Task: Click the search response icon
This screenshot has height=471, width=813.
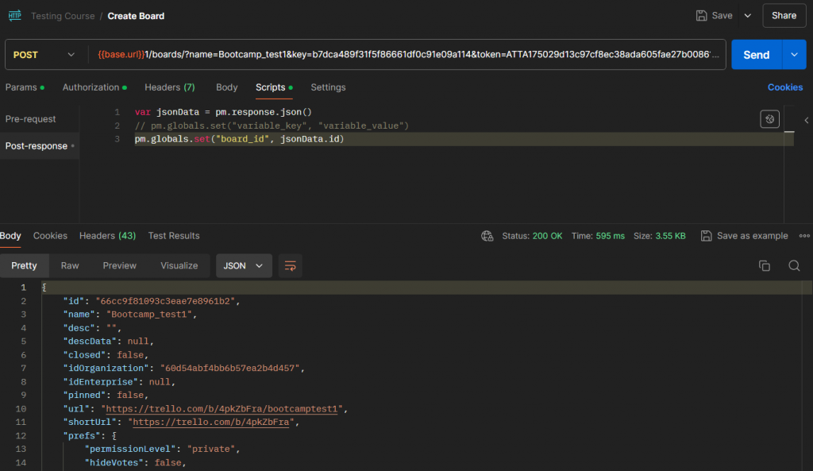Action: pos(794,265)
